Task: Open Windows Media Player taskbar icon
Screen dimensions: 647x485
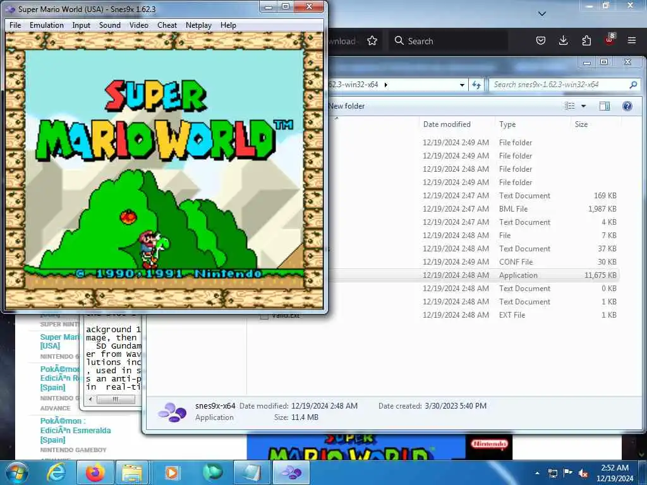Action: [172, 472]
